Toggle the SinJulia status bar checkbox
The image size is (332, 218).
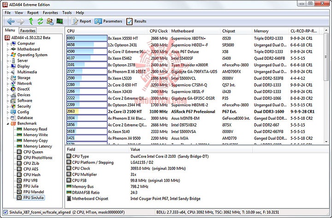pos(6,212)
